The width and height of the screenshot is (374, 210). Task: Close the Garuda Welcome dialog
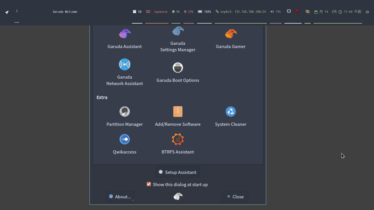click(235, 196)
